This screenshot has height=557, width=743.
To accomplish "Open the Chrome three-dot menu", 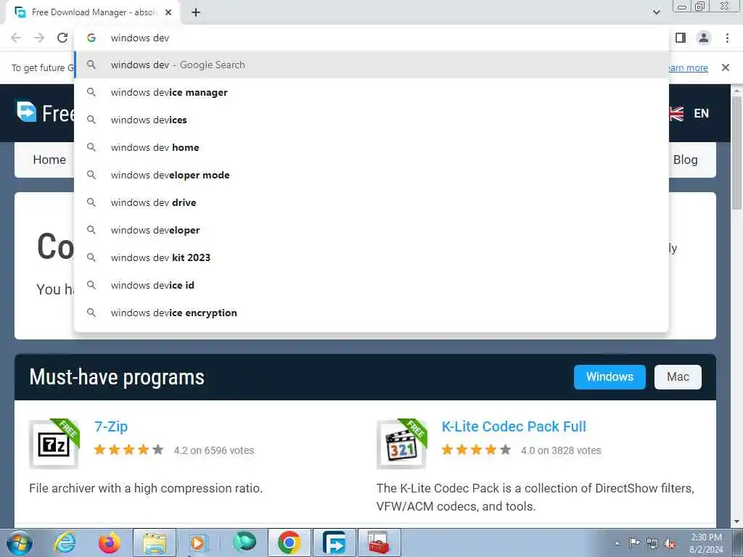I will (x=727, y=38).
